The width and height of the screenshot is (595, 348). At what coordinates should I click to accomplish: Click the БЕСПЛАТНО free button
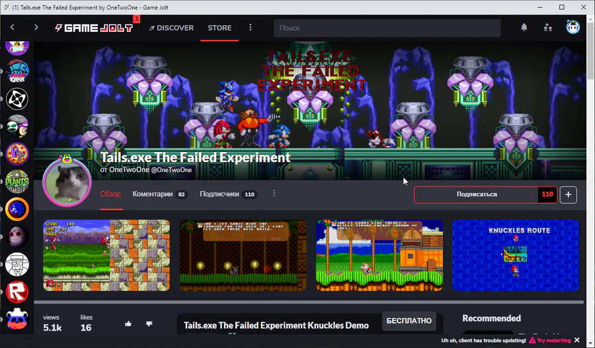coord(409,321)
